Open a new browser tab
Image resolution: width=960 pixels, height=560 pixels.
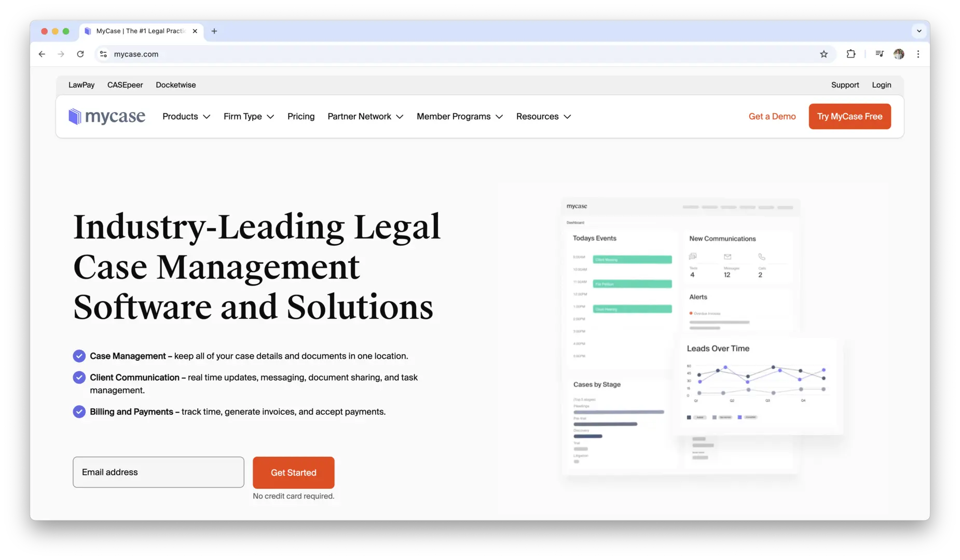point(214,31)
